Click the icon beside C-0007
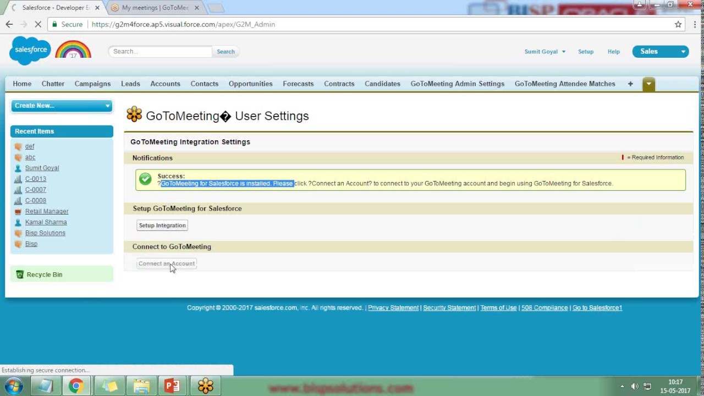The height and width of the screenshot is (396, 704). (x=18, y=190)
